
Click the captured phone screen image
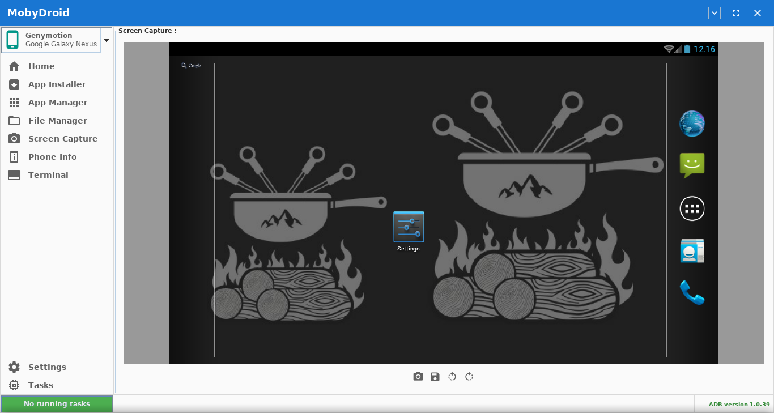click(x=444, y=203)
